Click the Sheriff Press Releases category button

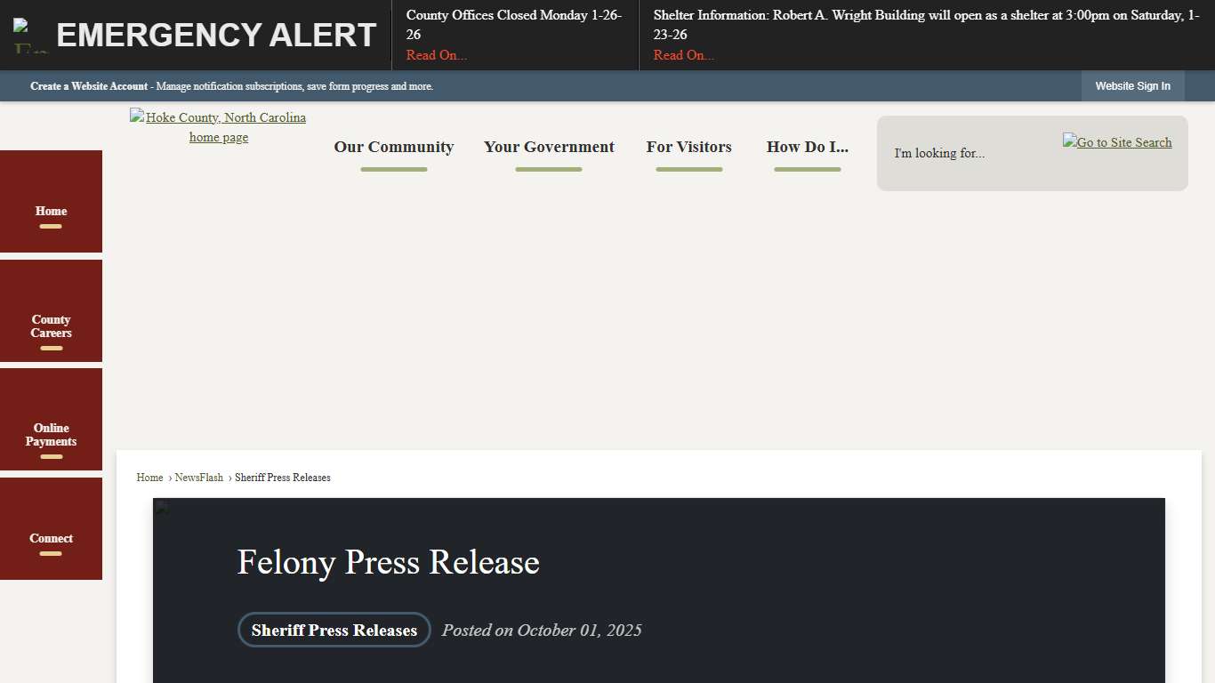334,630
